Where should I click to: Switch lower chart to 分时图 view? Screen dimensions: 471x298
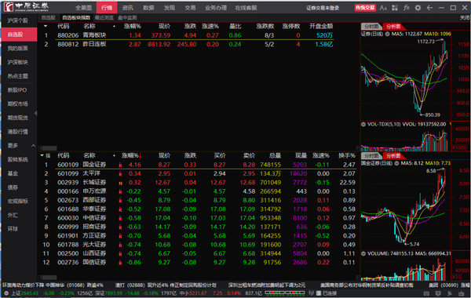pos(371,156)
